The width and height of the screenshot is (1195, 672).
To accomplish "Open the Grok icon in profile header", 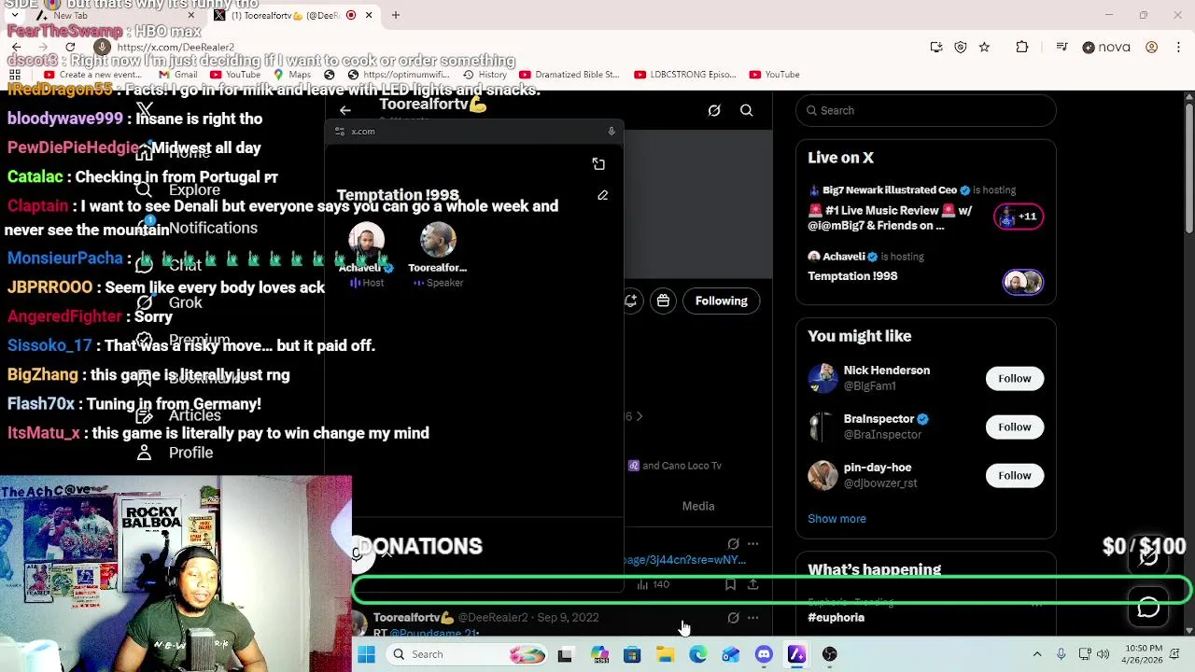I will click(x=714, y=110).
